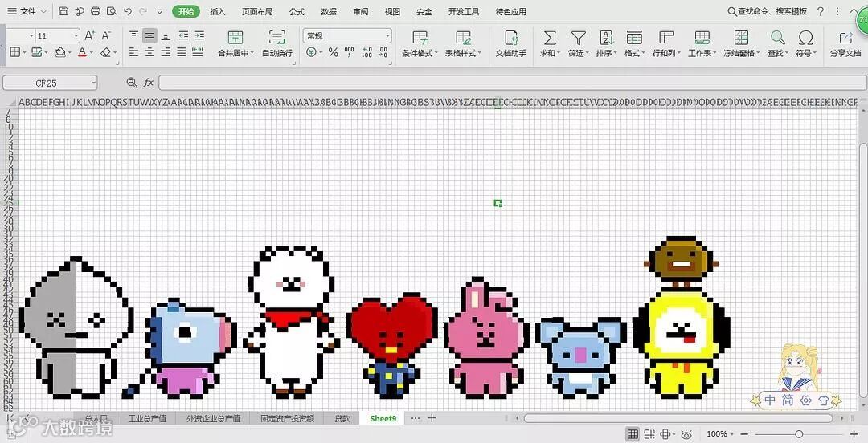Click the Print Preview icon

[111, 11]
